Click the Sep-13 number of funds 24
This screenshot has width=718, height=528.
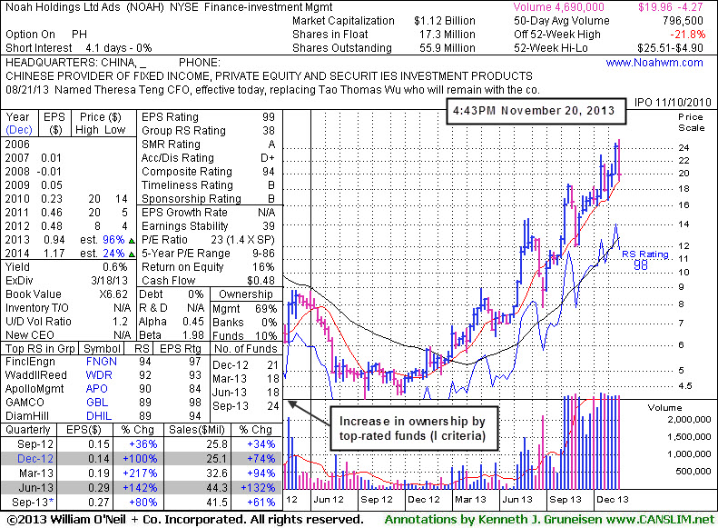coord(273,406)
